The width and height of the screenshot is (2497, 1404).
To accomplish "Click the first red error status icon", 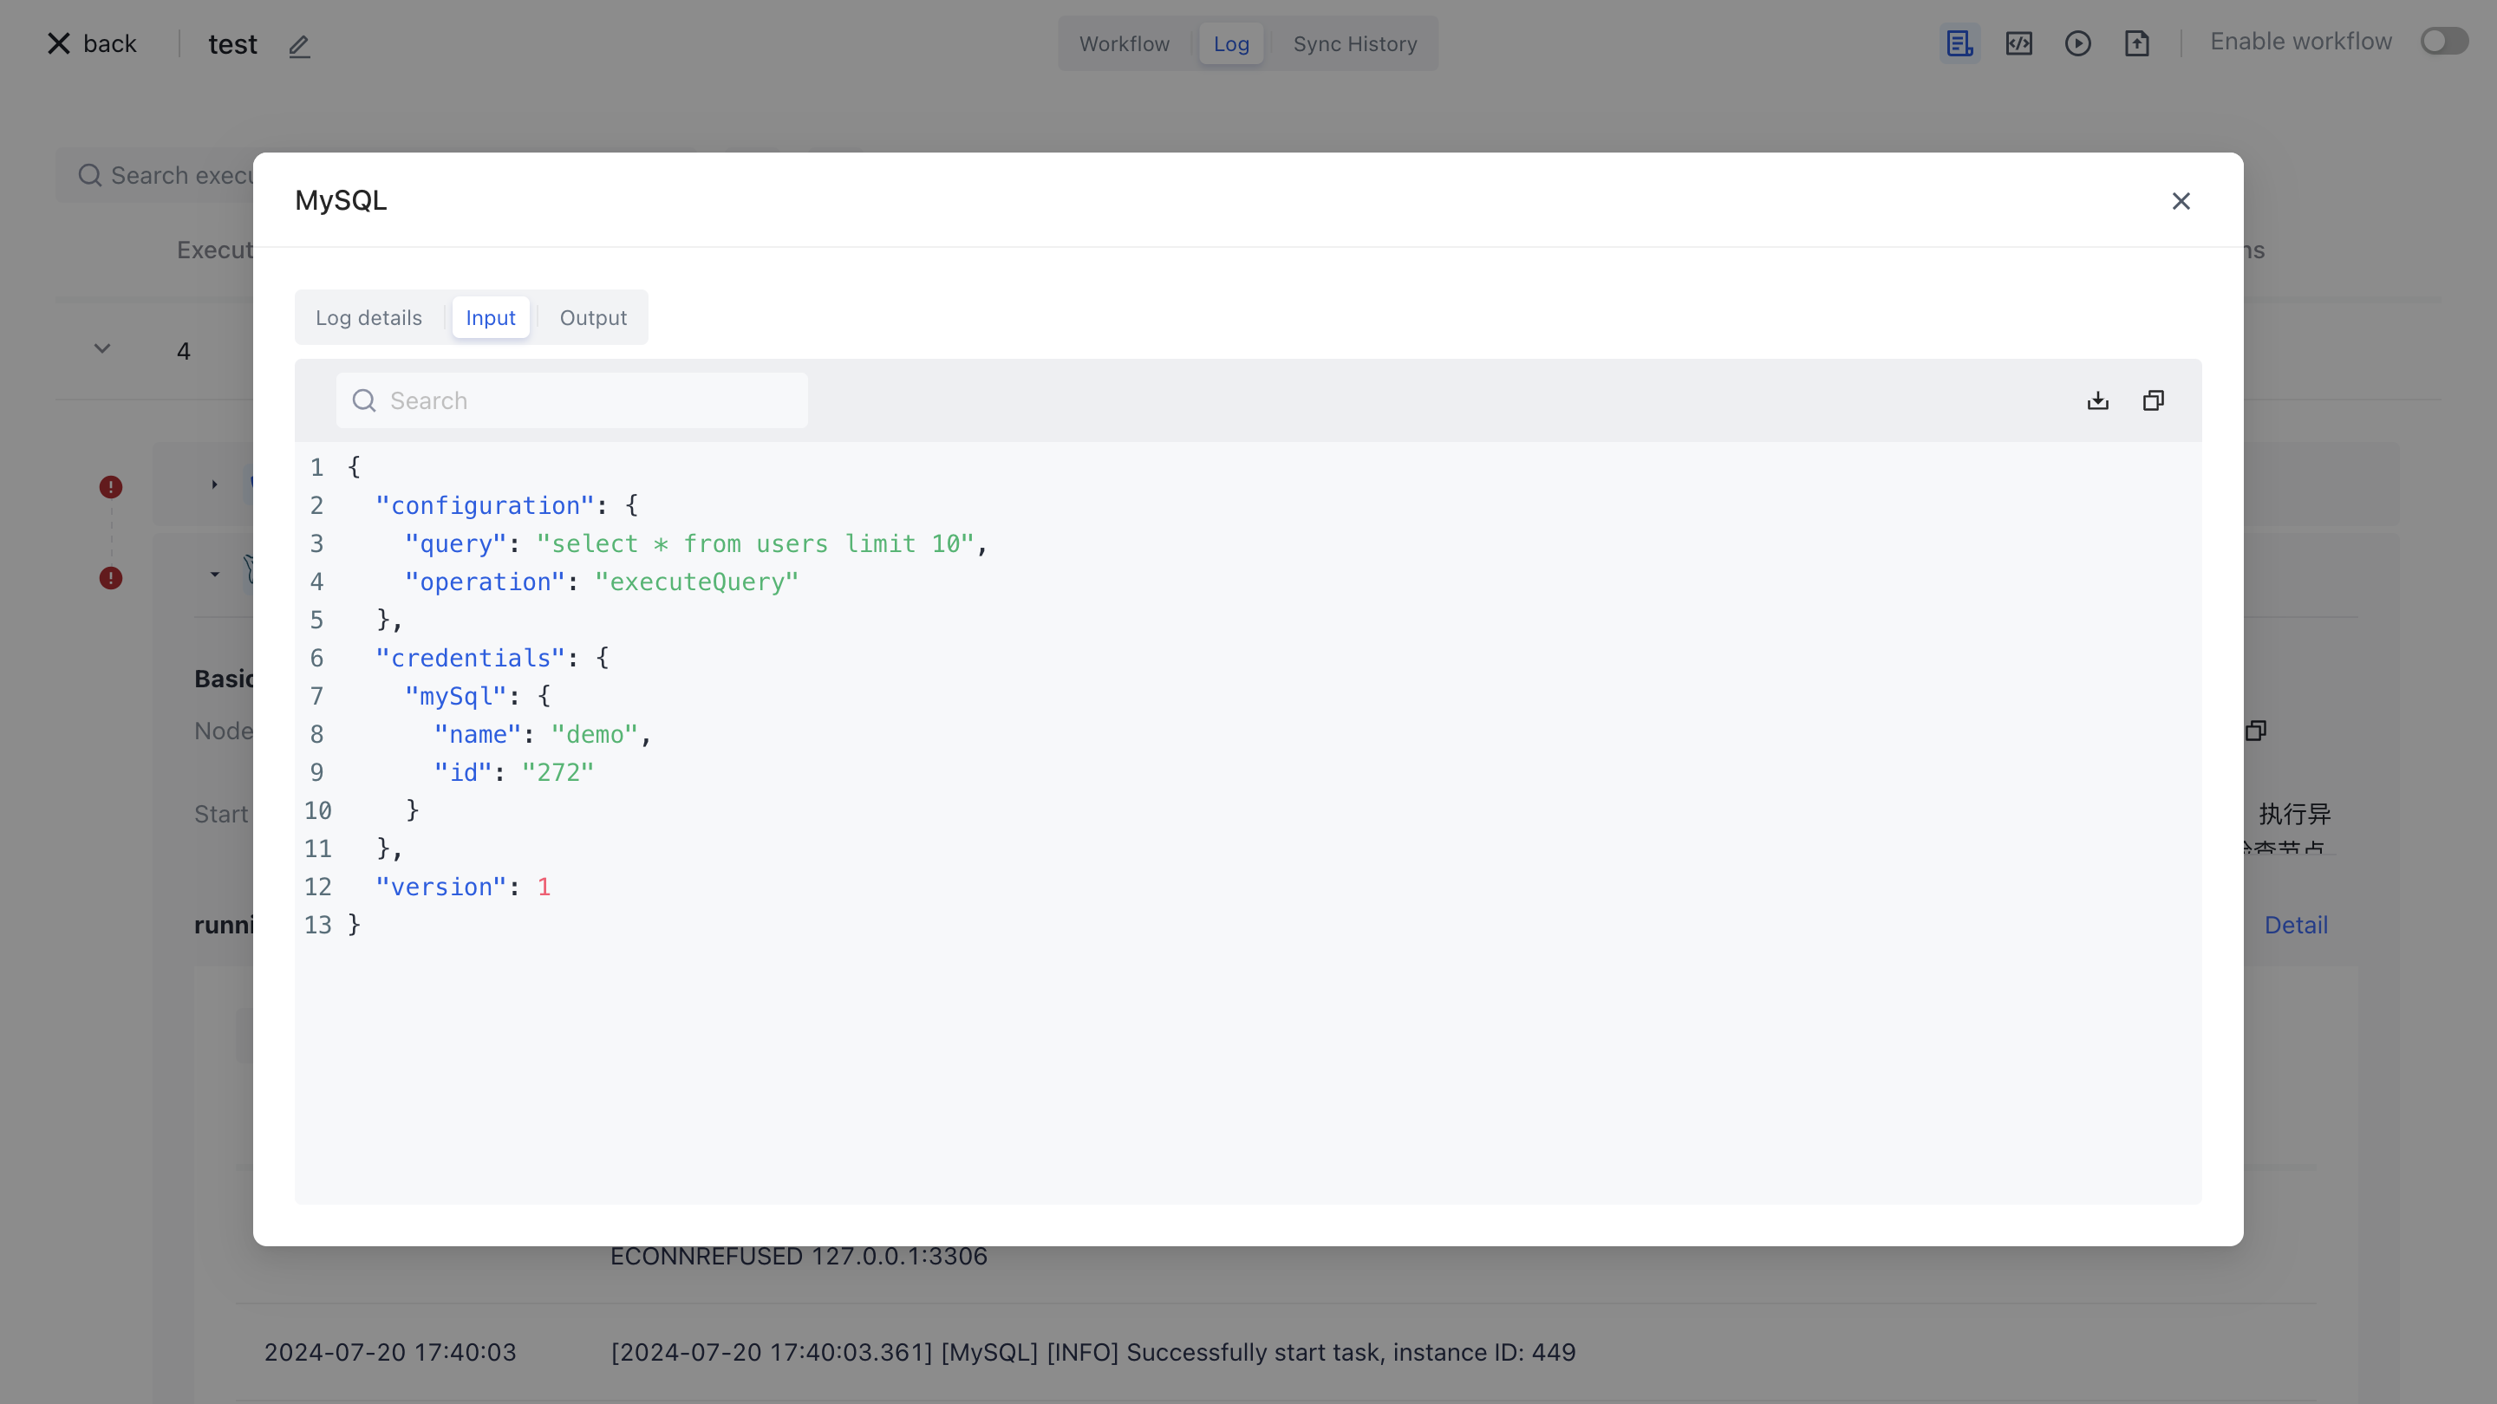I will pos(110,486).
